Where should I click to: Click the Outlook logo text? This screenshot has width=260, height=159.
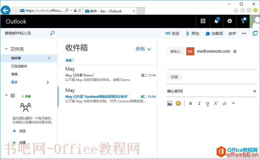coord(16,21)
